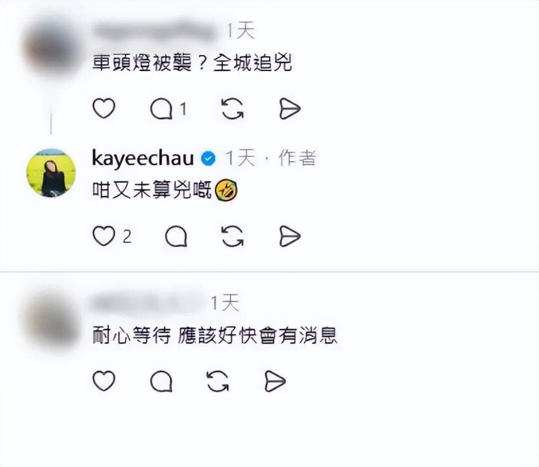
Task: Open kayeechau's profile picture
Action: pos(51,173)
